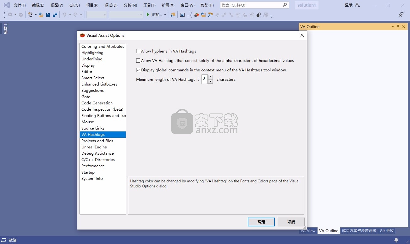The height and width of the screenshot is (244, 410).
Task: Open the Redo history dropdown arrow
Action: pos(81,15)
